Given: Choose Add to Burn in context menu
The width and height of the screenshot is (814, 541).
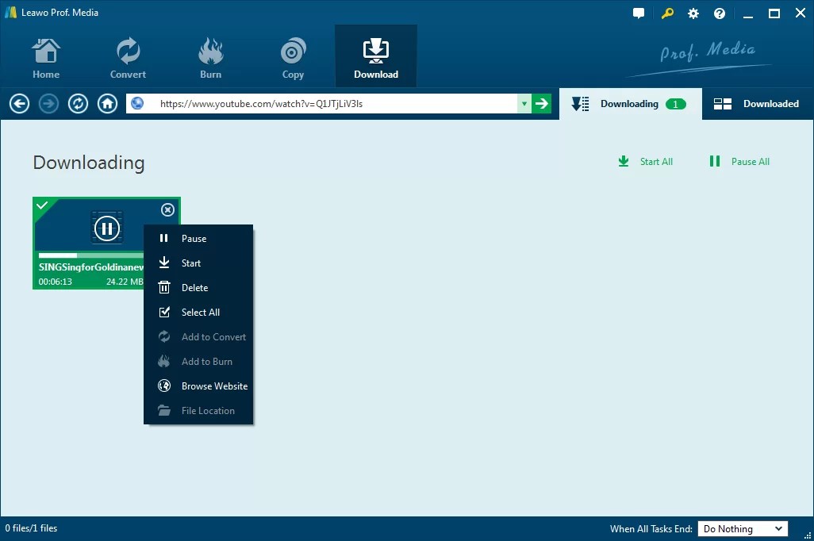Looking at the screenshot, I should point(198,362).
